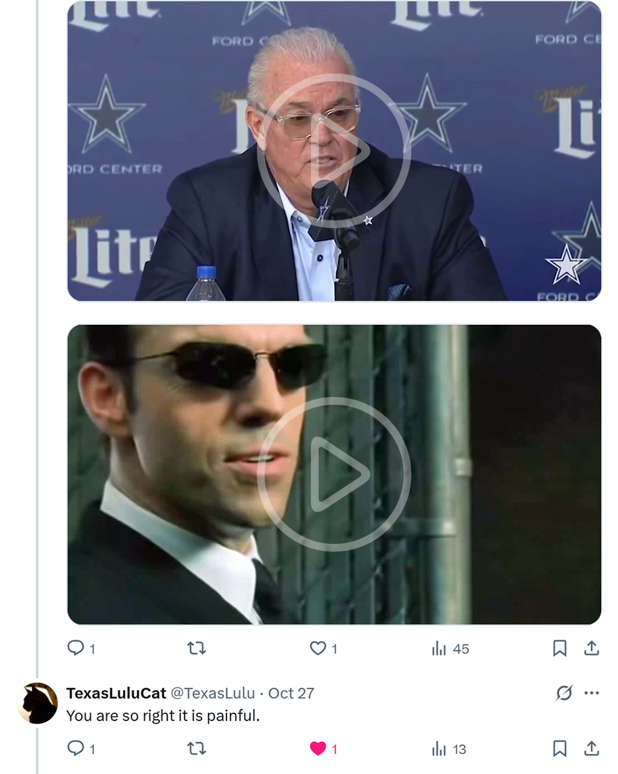The width and height of the screenshot is (618, 774).
Task: Bookmark TexasLuluCat's reply
Action: pos(560,749)
